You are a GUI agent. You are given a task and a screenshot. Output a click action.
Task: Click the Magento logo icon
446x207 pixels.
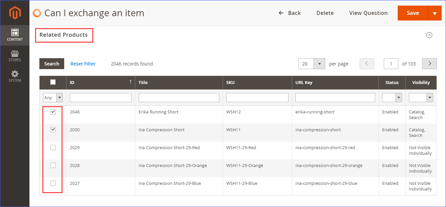pyautogui.click(x=15, y=13)
